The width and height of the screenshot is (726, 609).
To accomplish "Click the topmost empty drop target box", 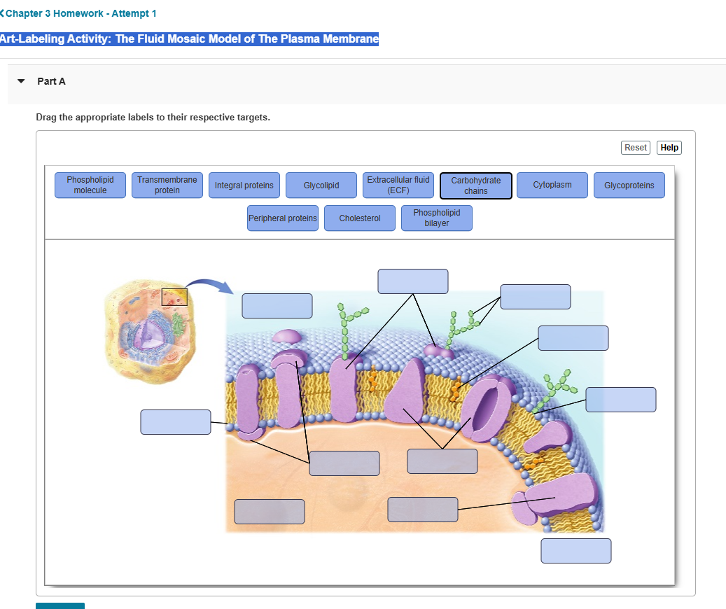I will coord(412,281).
